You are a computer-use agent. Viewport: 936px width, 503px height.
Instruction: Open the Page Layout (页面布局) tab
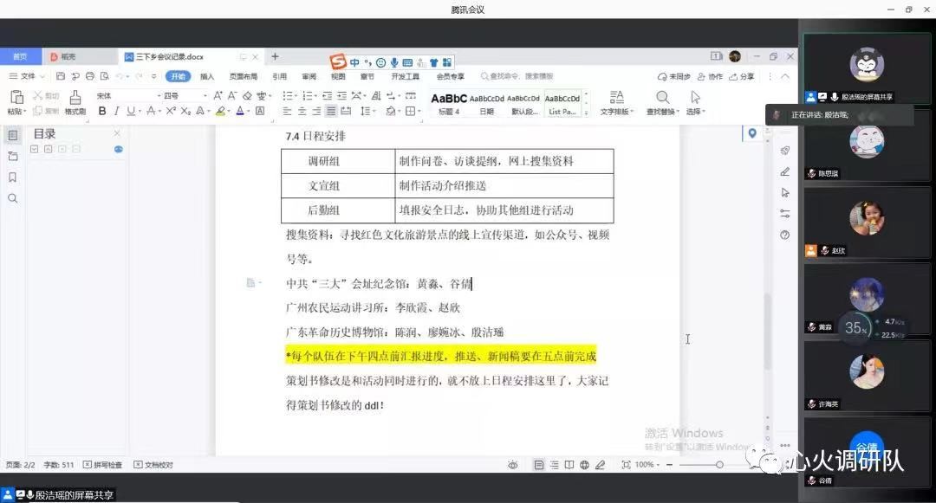244,76
